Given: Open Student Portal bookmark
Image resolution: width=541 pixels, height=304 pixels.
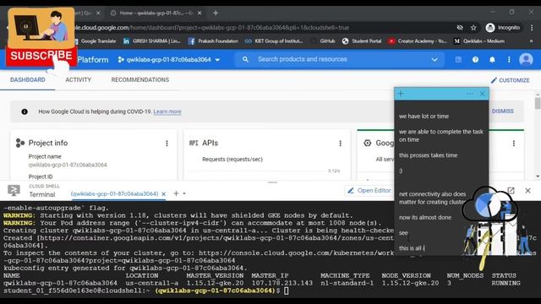Looking at the screenshot, I should [362, 41].
